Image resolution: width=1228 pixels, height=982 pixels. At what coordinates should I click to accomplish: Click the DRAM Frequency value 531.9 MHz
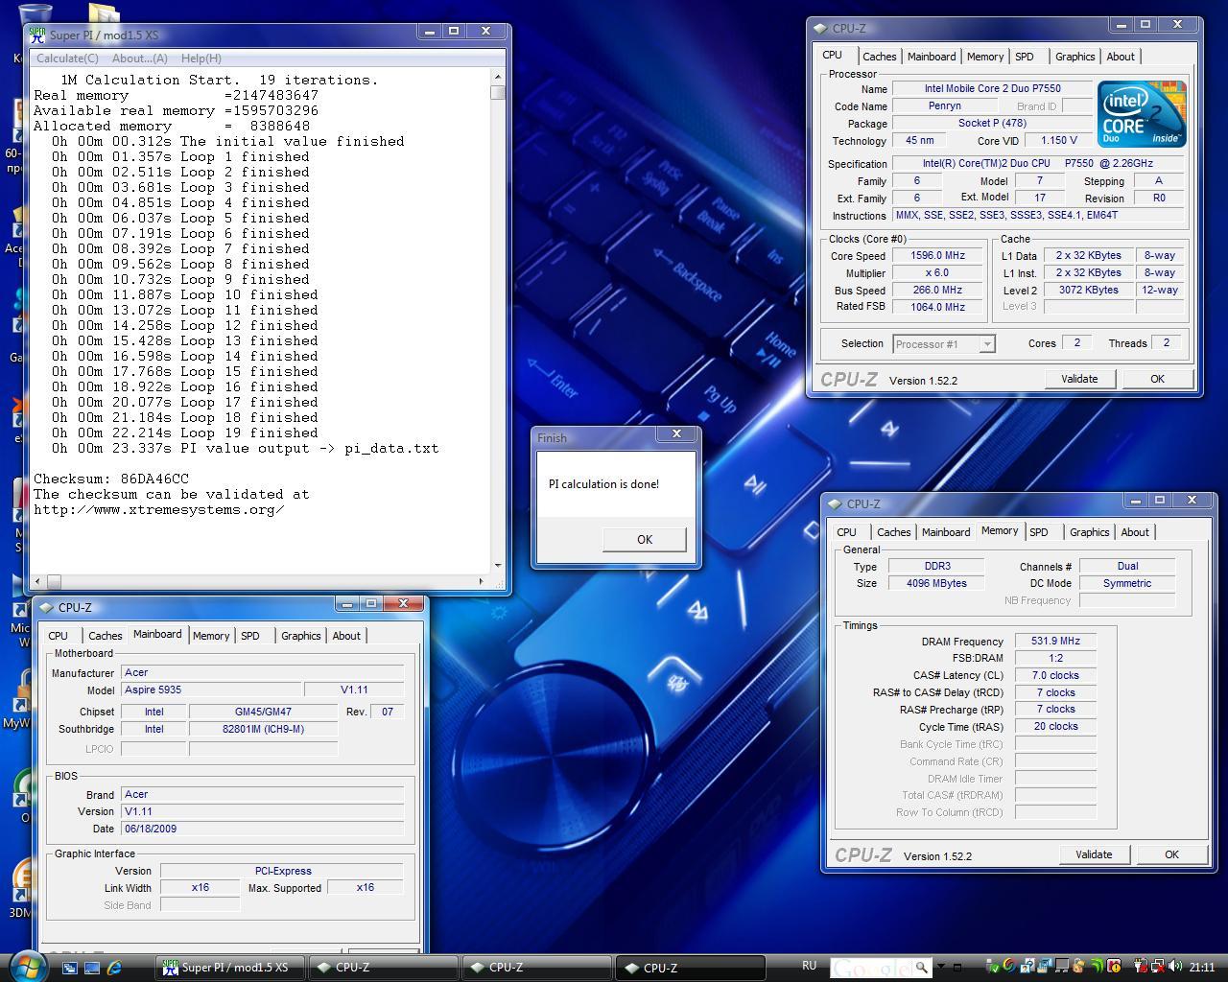point(1055,642)
